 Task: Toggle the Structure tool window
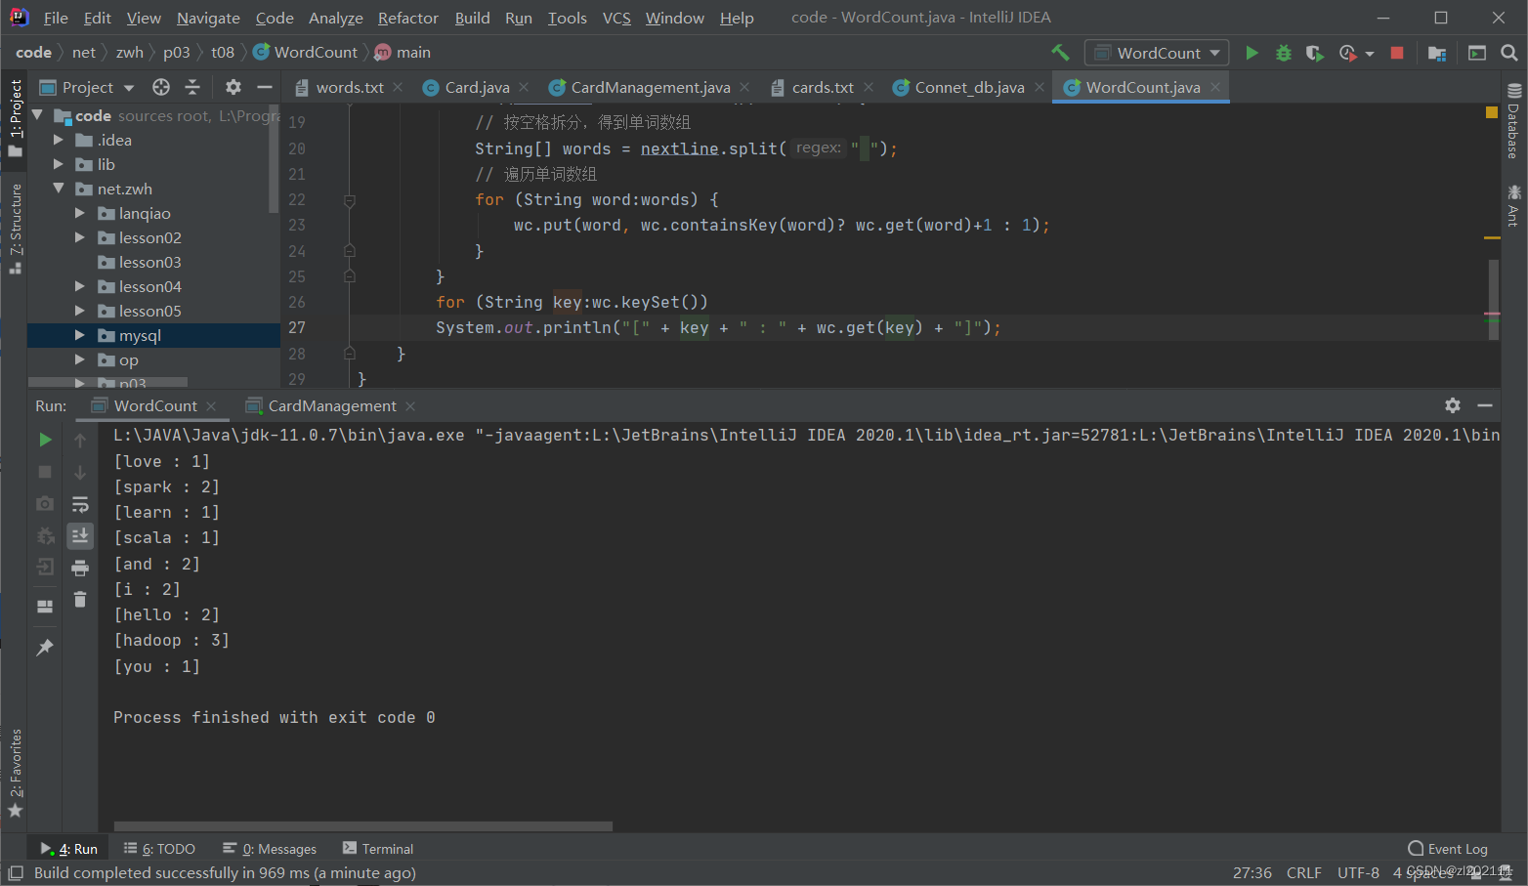click(x=15, y=229)
